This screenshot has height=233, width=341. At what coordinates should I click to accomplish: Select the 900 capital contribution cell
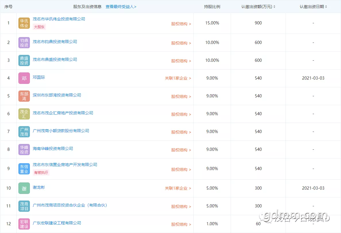coord(258,23)
